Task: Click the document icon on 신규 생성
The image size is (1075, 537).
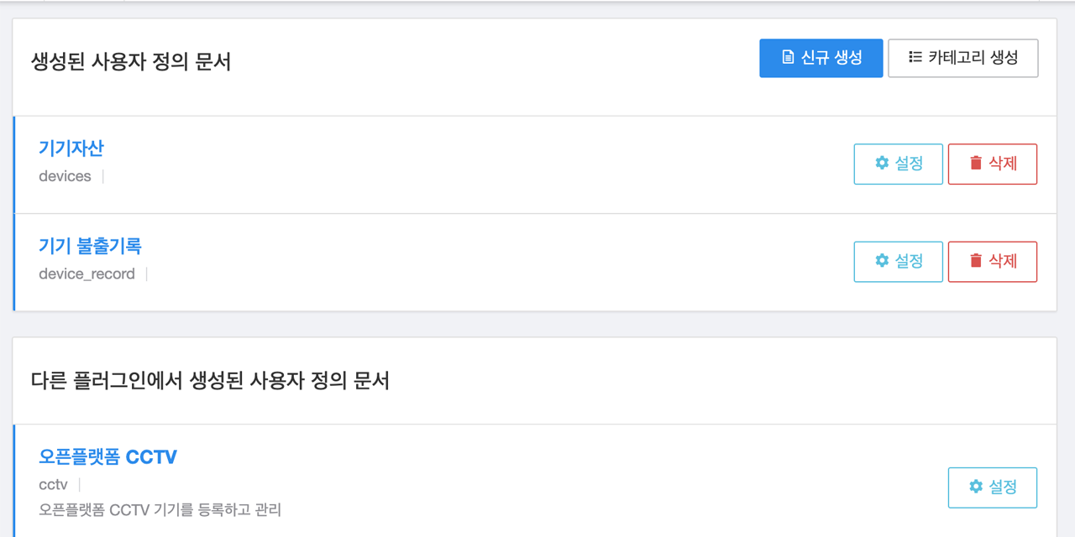Action: pos(788,58)
